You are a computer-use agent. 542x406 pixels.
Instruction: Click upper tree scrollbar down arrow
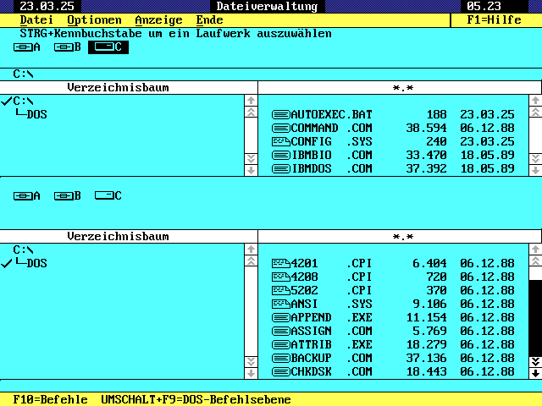pos(251,170)
